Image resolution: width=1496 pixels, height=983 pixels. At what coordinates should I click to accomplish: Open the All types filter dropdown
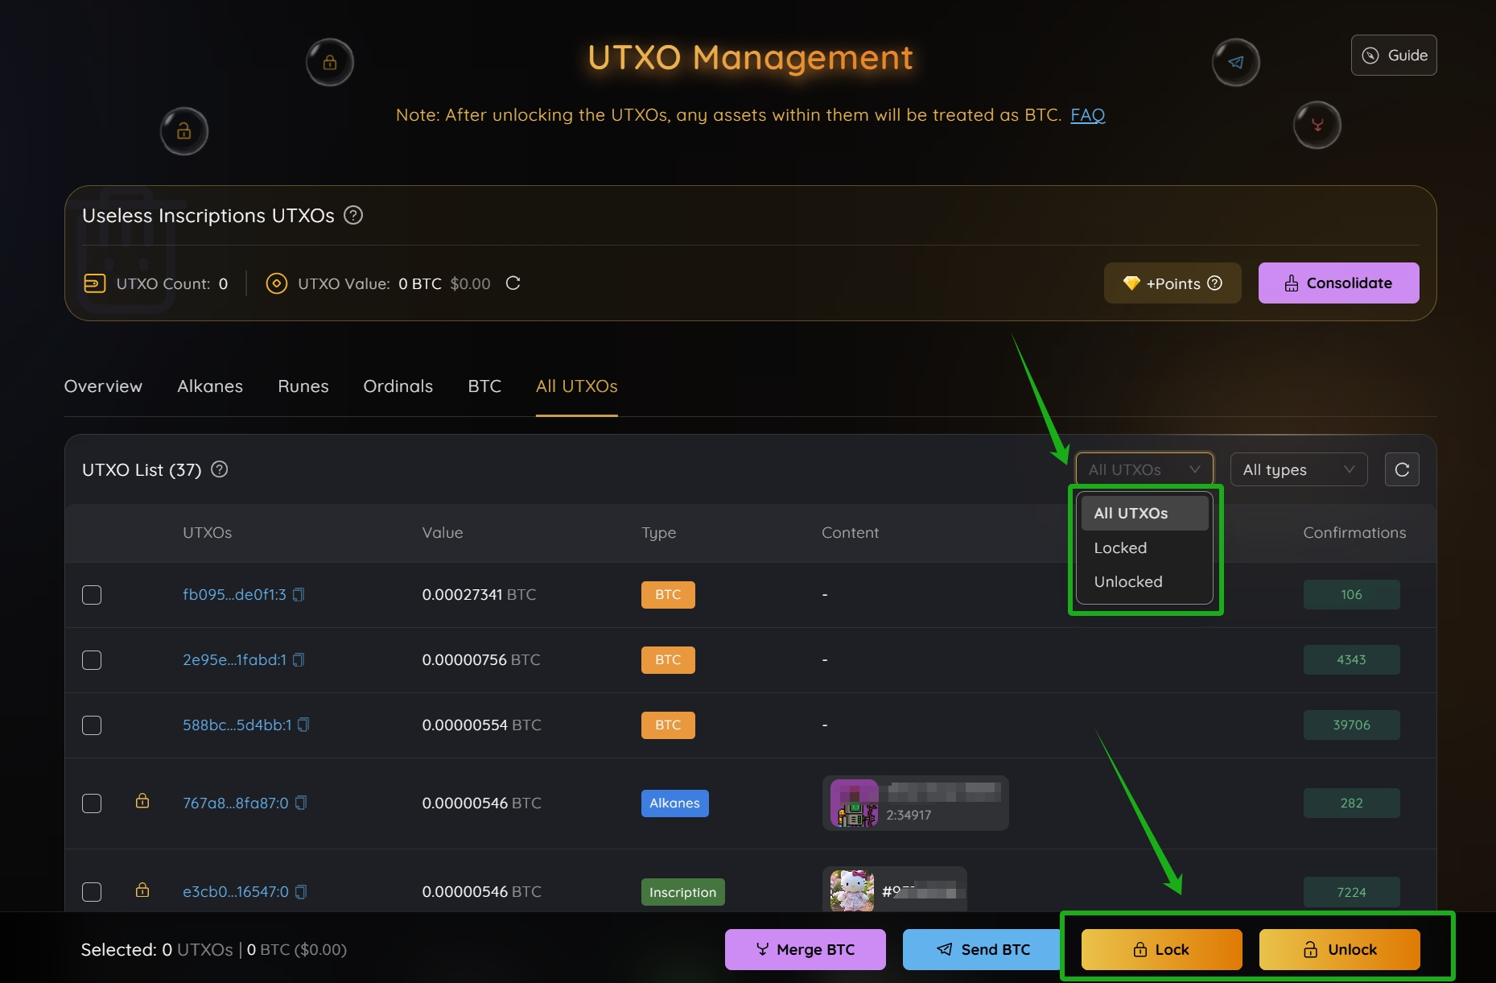click(1298, 469)
